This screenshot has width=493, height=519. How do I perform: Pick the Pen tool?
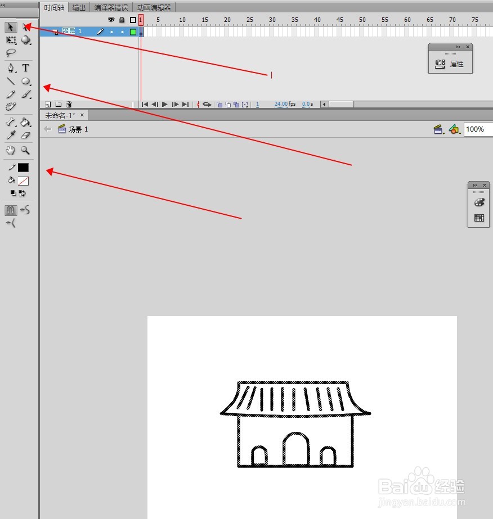pos(10,67)
